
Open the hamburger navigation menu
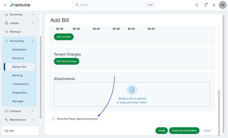tap(5, 5)
